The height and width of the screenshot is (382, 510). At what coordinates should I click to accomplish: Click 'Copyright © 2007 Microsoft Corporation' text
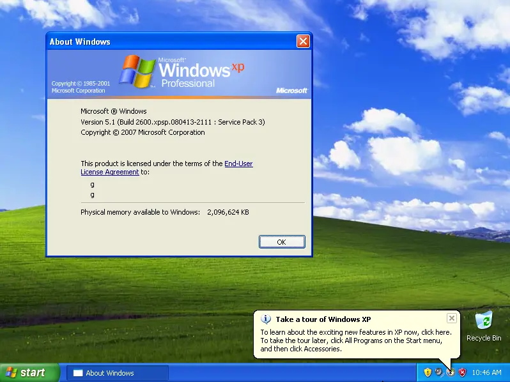coord(143,132)
